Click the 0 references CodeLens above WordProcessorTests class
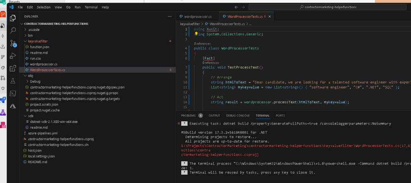411x183 pixels. click(x=202, y=44)
